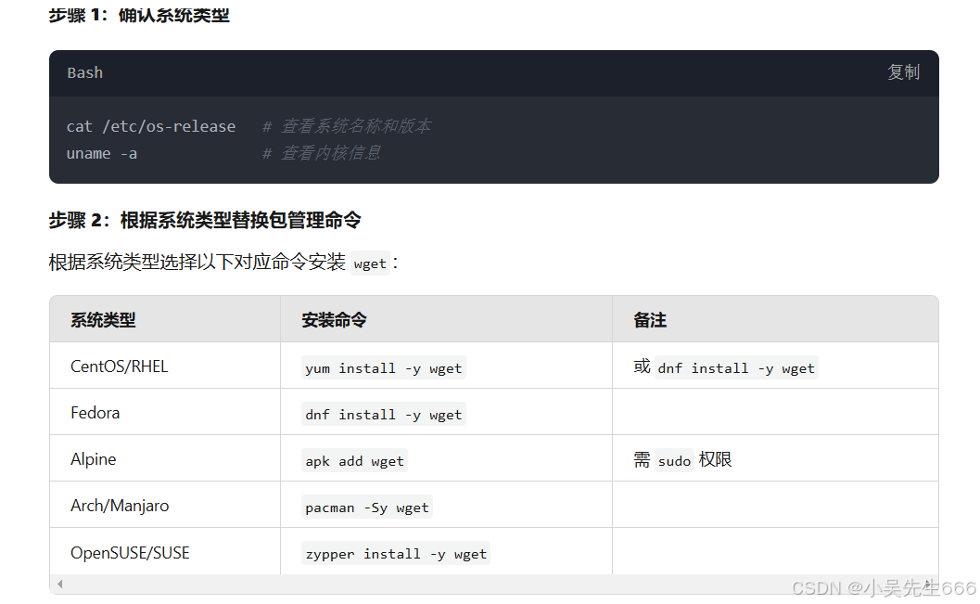This screenshot has height=604, width=980.
Task: Click the zypper install -y wget code snippet
Action: coord(395,553)
